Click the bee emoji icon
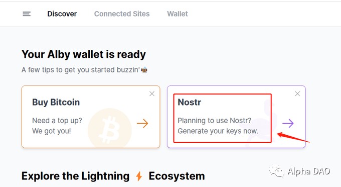 point(144,70)
